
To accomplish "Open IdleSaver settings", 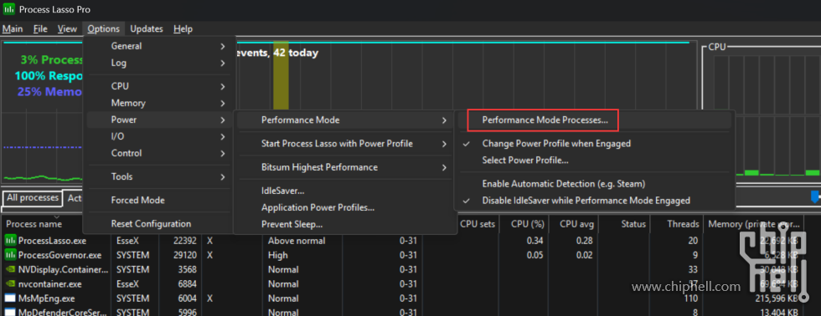I will (283, 191).
